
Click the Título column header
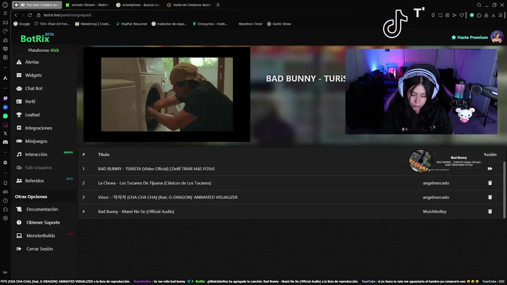tap(104, 154)
